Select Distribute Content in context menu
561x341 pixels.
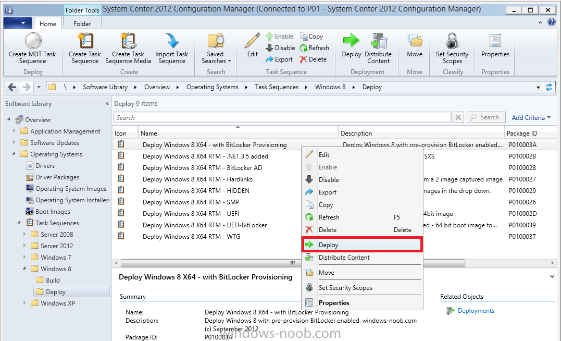tap(362, 258)
